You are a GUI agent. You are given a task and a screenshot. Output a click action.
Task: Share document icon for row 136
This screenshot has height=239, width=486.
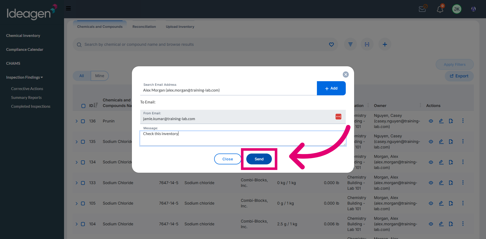[451, 121]
